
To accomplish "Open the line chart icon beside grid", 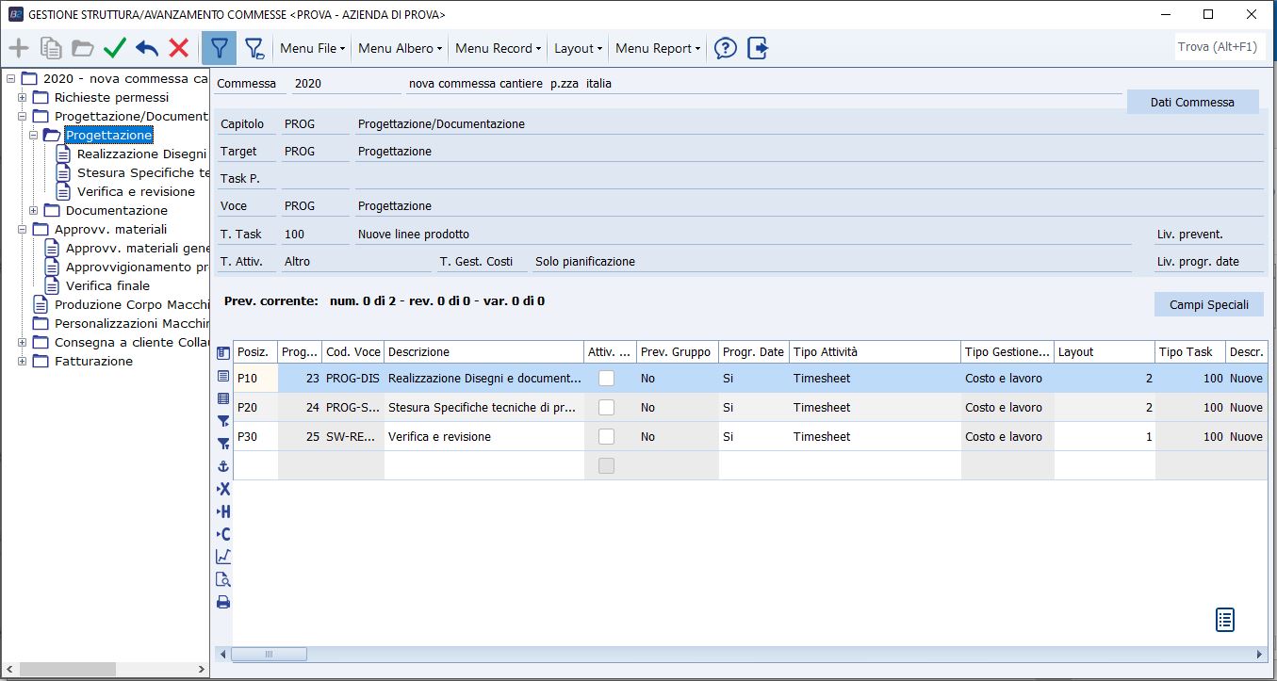I will coord(223,557).
